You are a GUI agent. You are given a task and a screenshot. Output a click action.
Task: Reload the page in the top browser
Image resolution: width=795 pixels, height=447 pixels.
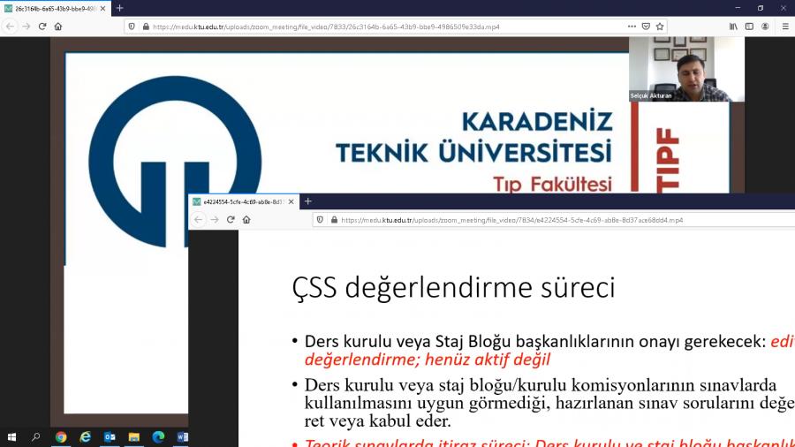pyautogui.click(x=42, y=27)
